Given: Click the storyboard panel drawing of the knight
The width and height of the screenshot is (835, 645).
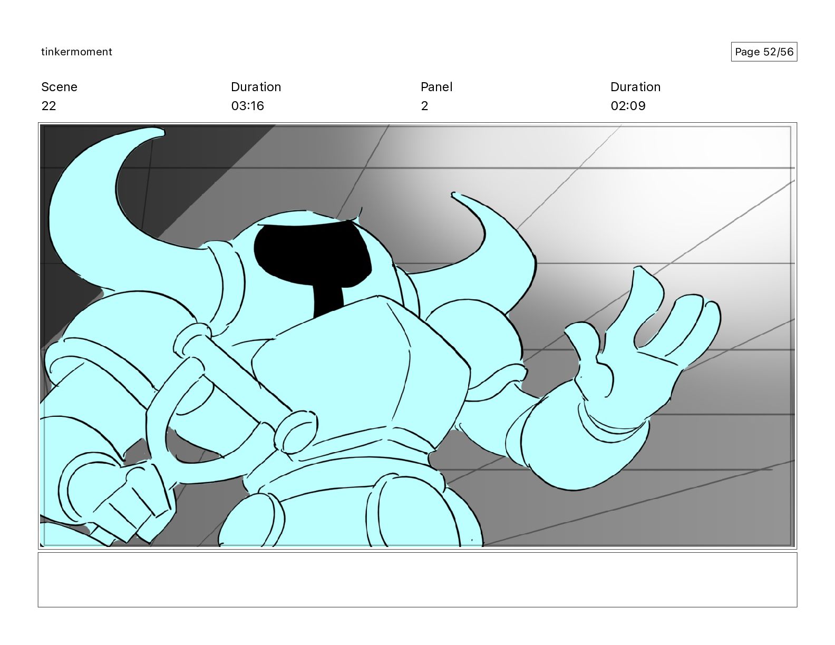Looking at the screenshot, I should [417, 336].
